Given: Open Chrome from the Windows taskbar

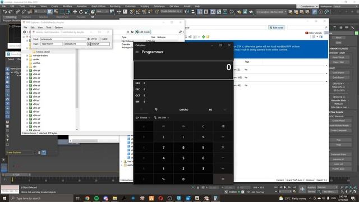Looking at the screenshot, I should (x=88, y=198).
